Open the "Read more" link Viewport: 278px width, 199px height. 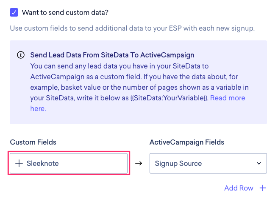tap(228, 98)
